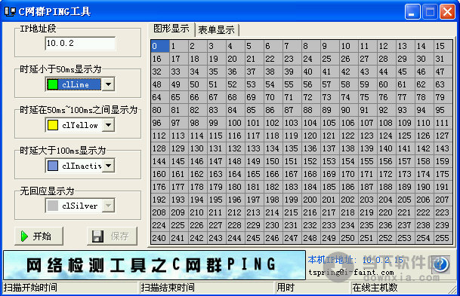Select host cell 255 in the grid
The width and height of the screenshot is (460, 296).
click(443, 238)
